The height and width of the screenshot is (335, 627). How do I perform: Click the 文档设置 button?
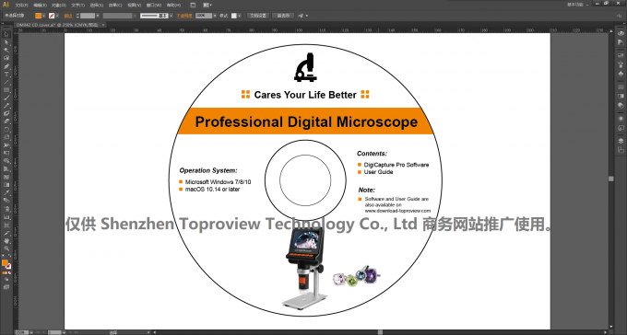[x=258, y=16]
